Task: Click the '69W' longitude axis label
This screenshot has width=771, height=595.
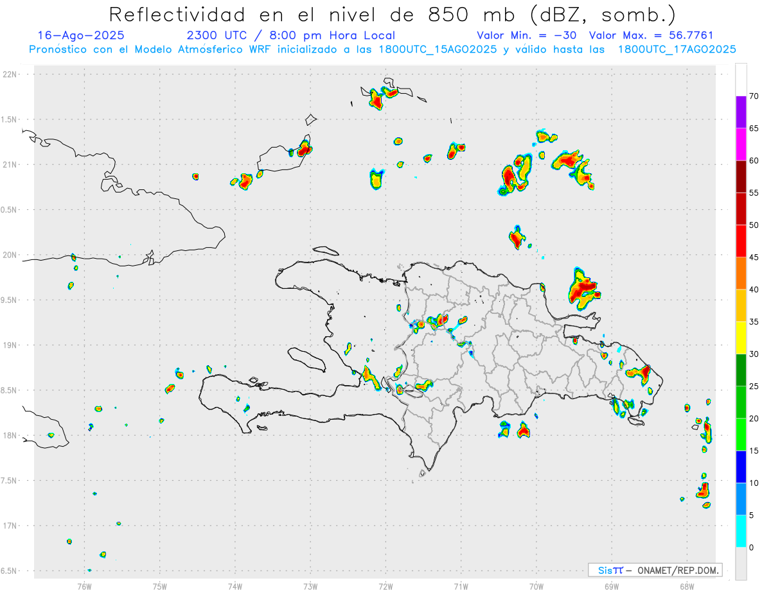Action: pos(612,586)
